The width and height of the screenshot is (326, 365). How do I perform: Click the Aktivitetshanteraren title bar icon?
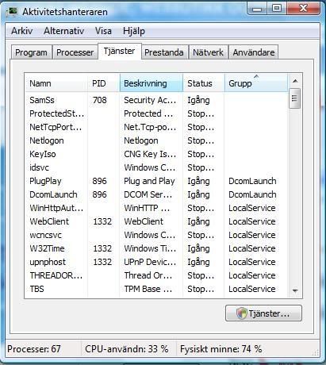click(12, 12)
